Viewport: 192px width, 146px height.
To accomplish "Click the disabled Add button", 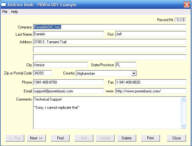I will tap(84, 138).
